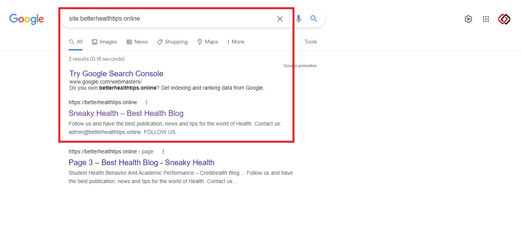The width and height of the screenshot is (521, 251).
Task: Open Try Google Search Console link
Action: click(x=116, y=74)
